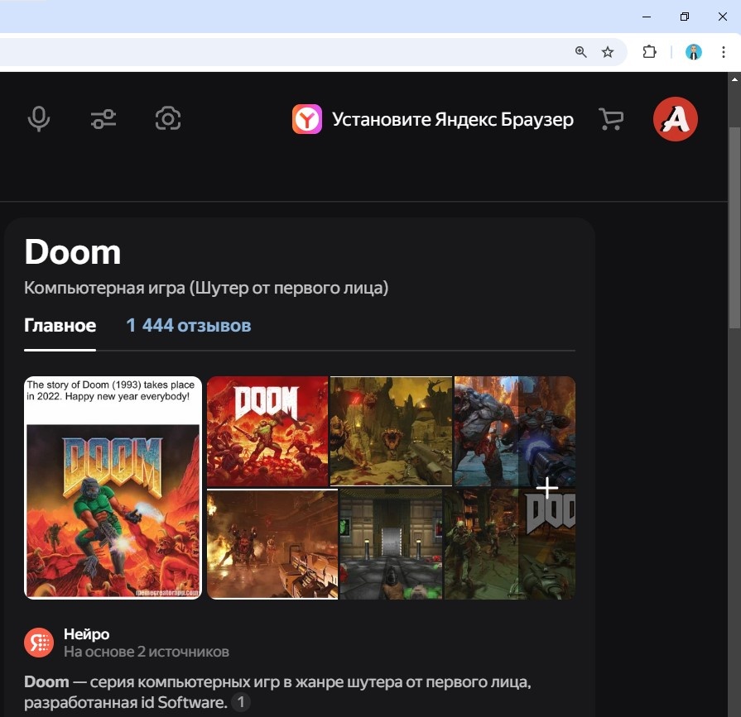
Task: Open source reference number 1
Action: [x=241, y=702]
